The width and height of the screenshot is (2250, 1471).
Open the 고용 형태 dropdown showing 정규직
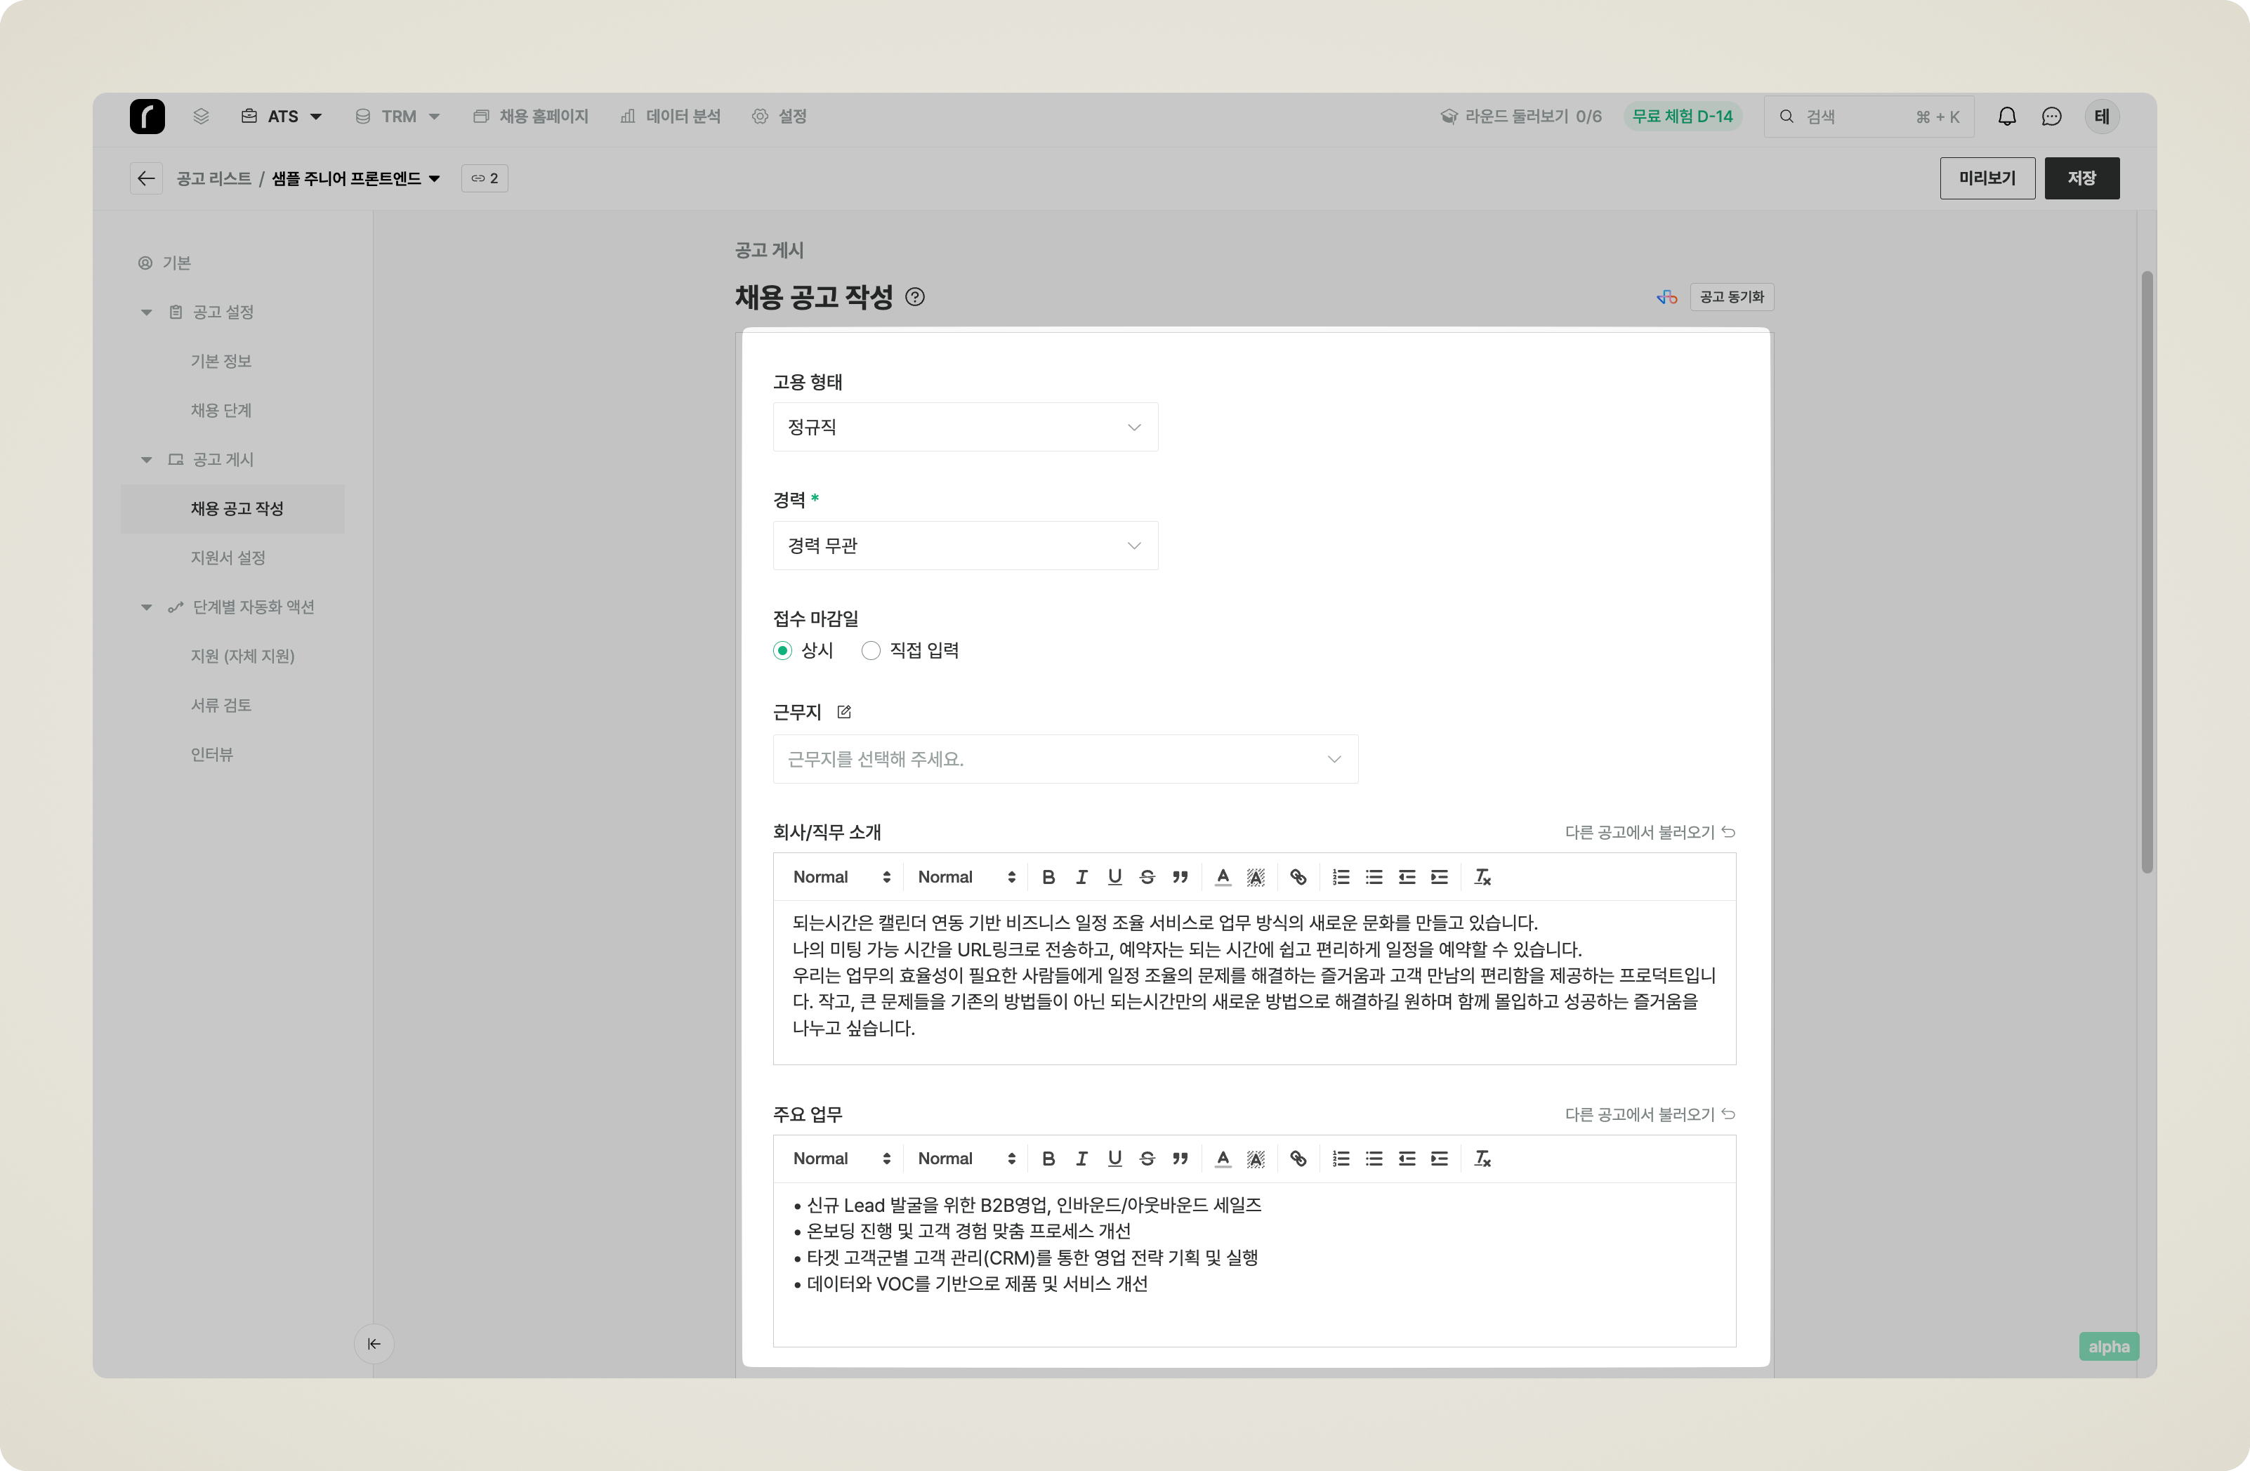point(964,428)
